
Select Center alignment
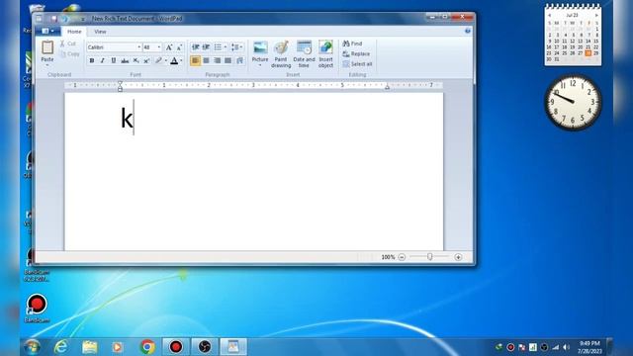click(207, 60)
